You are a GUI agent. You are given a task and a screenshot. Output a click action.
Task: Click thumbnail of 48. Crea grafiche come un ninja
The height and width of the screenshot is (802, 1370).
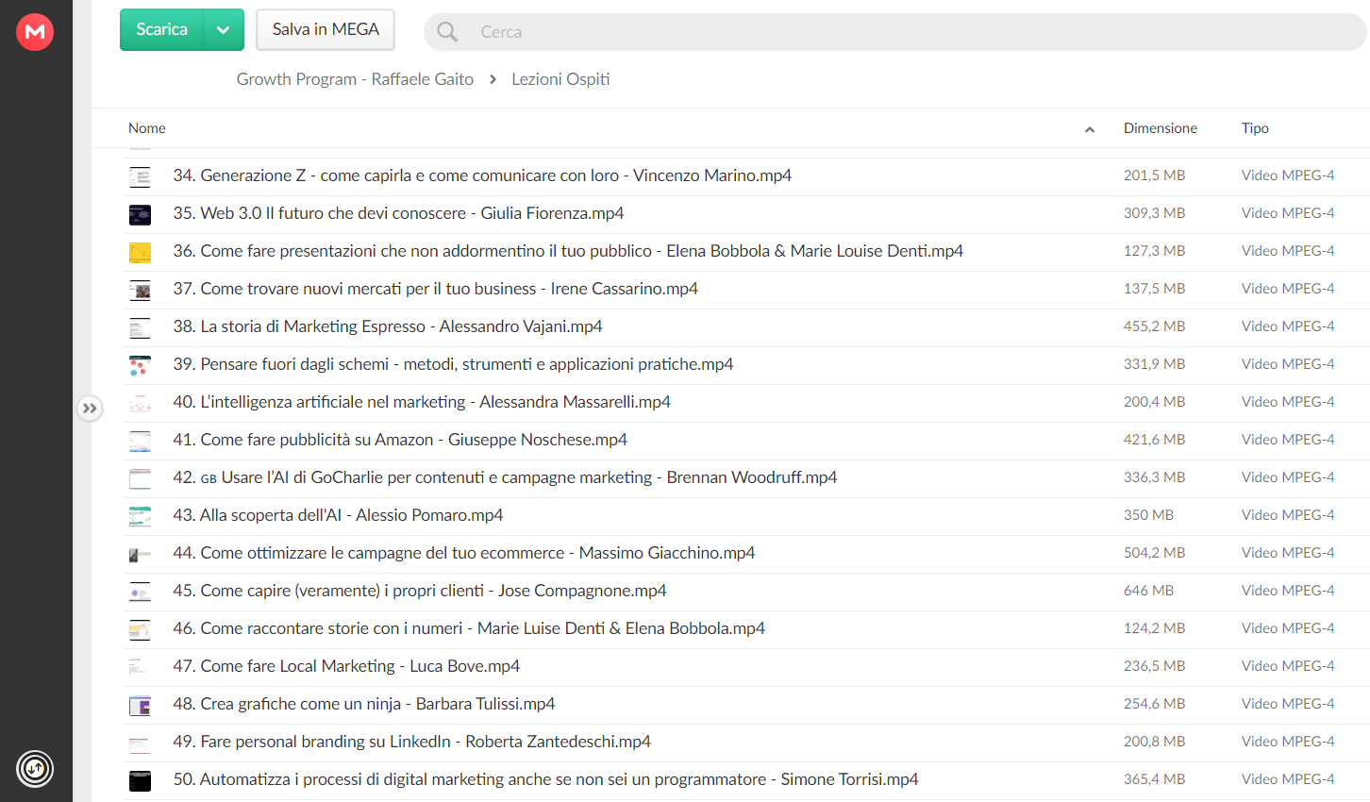[x=140, y=705]
